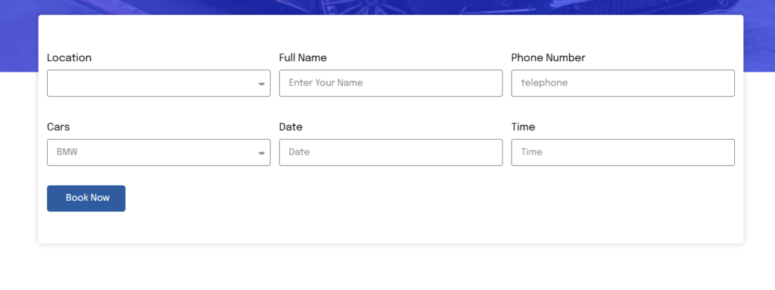
Task: Expand the Cars dropdown showing BMW
Action: click(159, 153)
